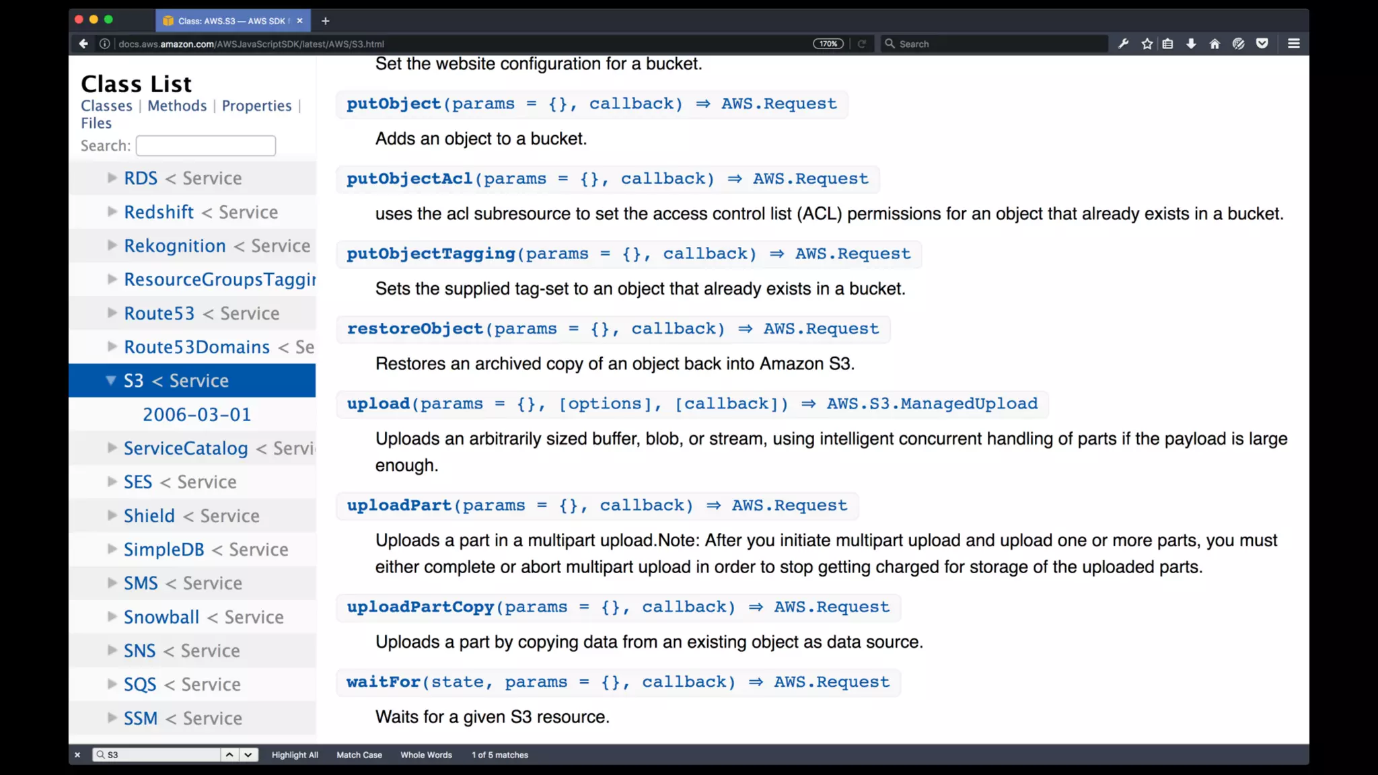Open the waitFor method link
The width and height of the screenshot is (1378, 775).
coord(383,681)
